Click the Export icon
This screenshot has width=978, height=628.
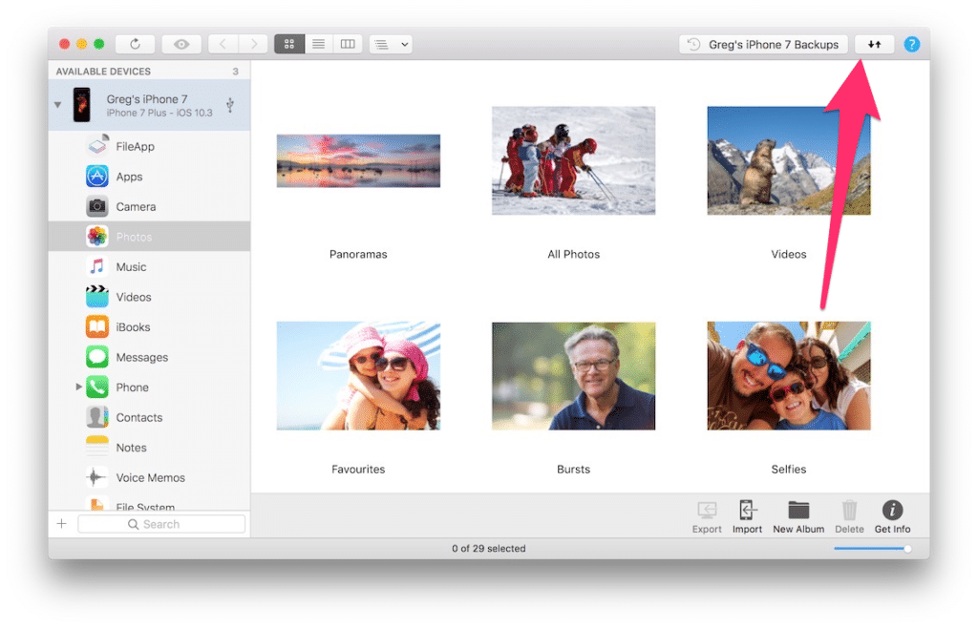click(707, 515)
